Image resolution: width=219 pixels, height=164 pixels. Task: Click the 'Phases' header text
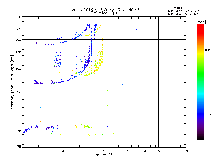point(177,8)
